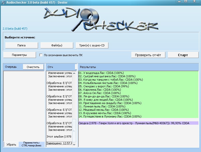Image resolution: width=201 pixels, height=152 pixels.
Task: Clear the queue with Очистить
Action: point(33,67)
